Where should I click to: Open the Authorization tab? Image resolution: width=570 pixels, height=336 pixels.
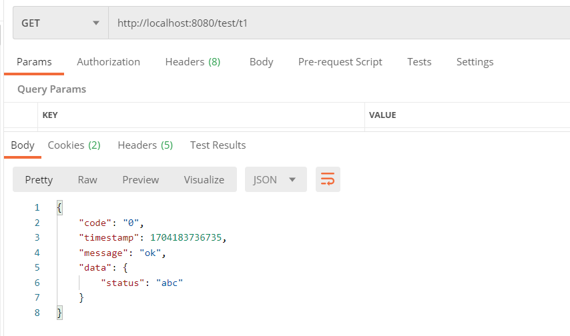coord(108,62)
